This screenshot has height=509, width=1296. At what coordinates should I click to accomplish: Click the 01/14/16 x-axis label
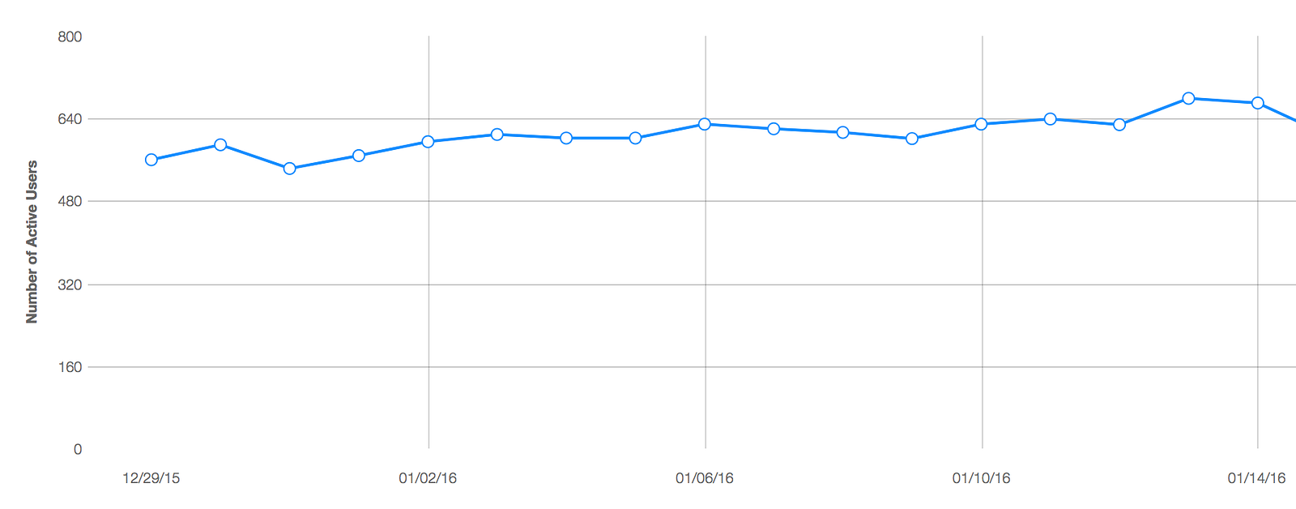[1256, 478]
